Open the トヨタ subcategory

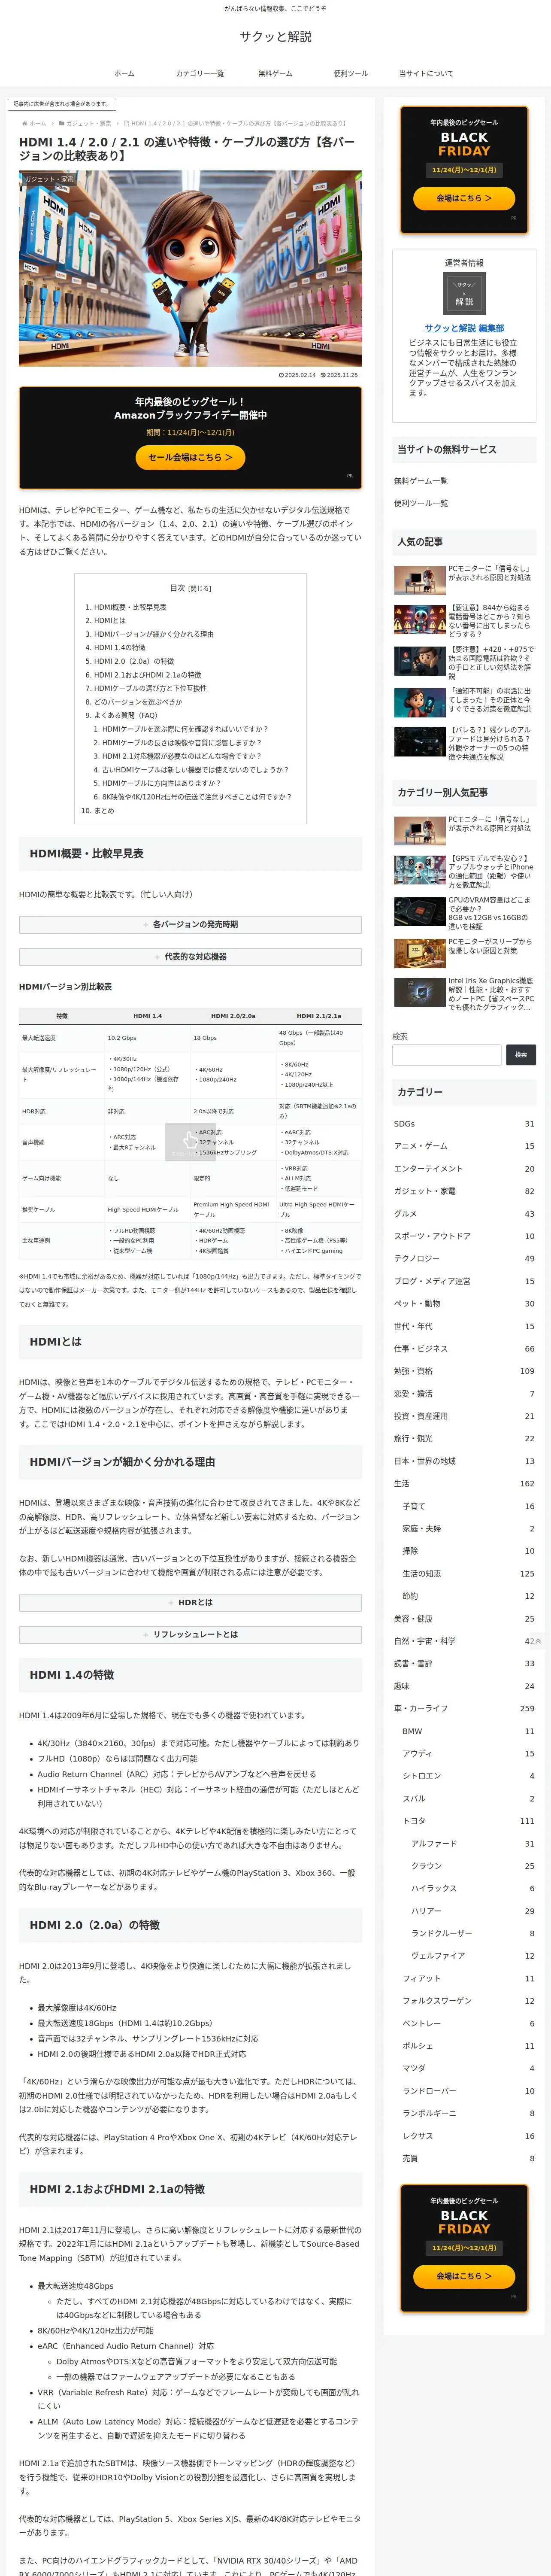pyautogui.click(x=468, y=1821)
